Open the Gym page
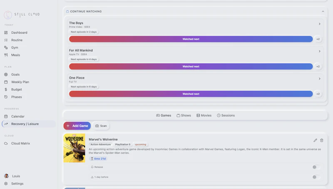The width and height of the screenshot is (333, 189). pyautogui.click(x=15, y=47)
